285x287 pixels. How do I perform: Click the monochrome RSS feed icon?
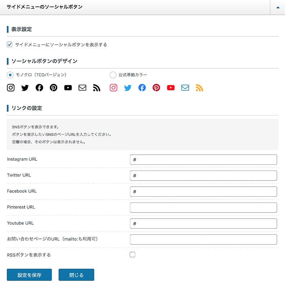(x=97, y=88)
